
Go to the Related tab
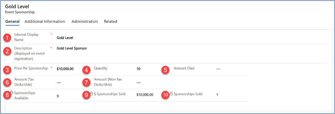(x=111, y=21)
